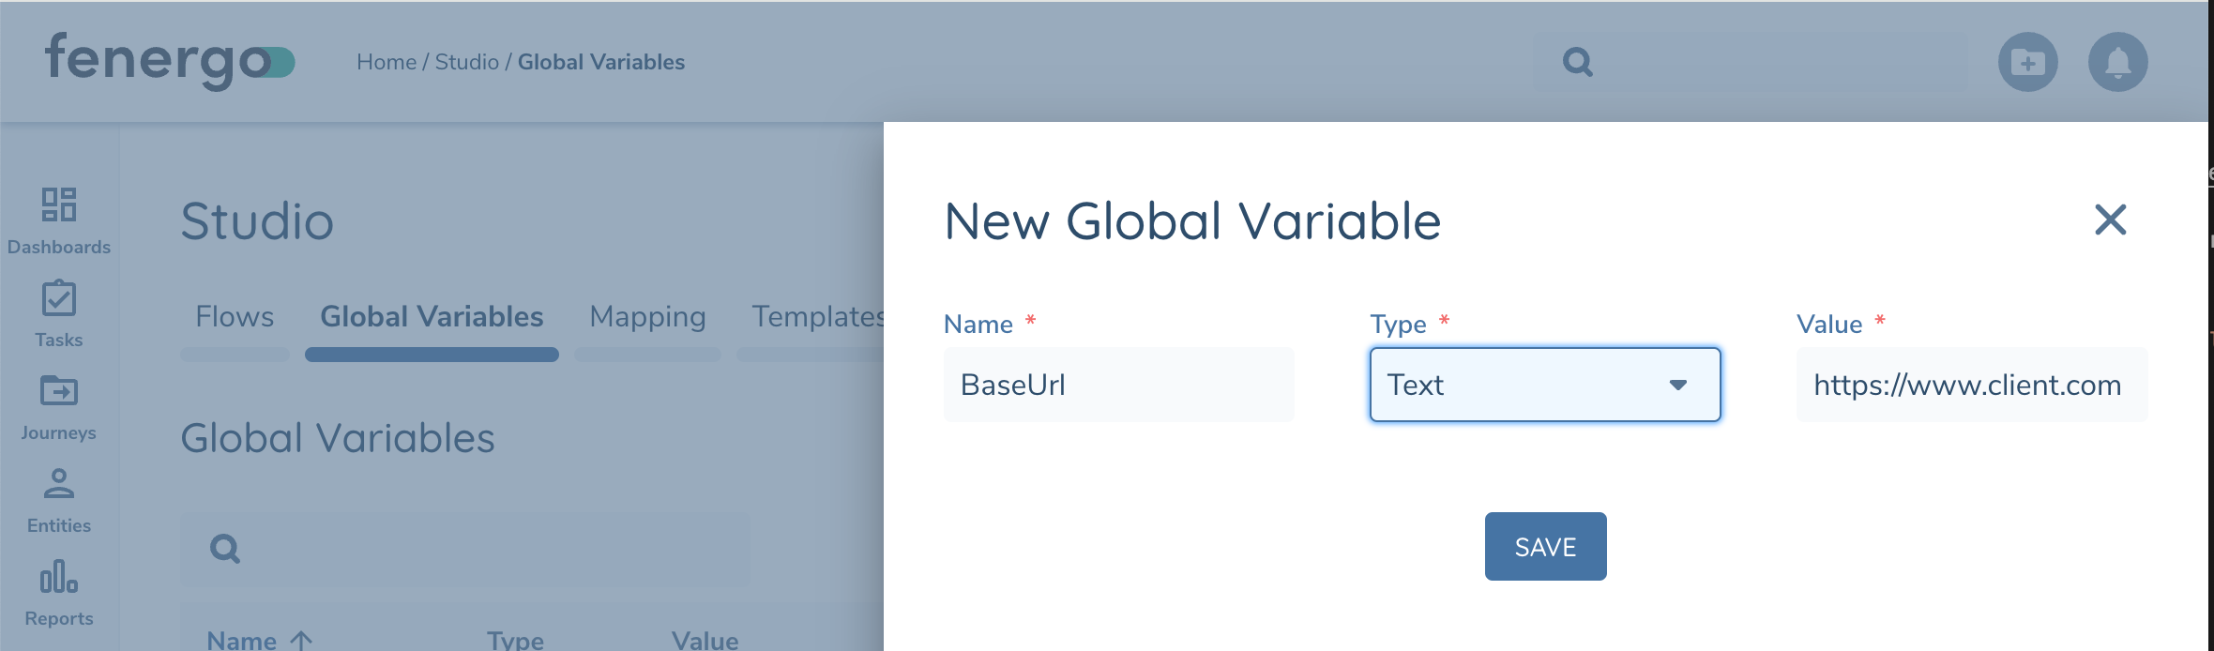Click the header search input field
The height and width of the screenshot is (651, 2214).
tap(1751, 62)
